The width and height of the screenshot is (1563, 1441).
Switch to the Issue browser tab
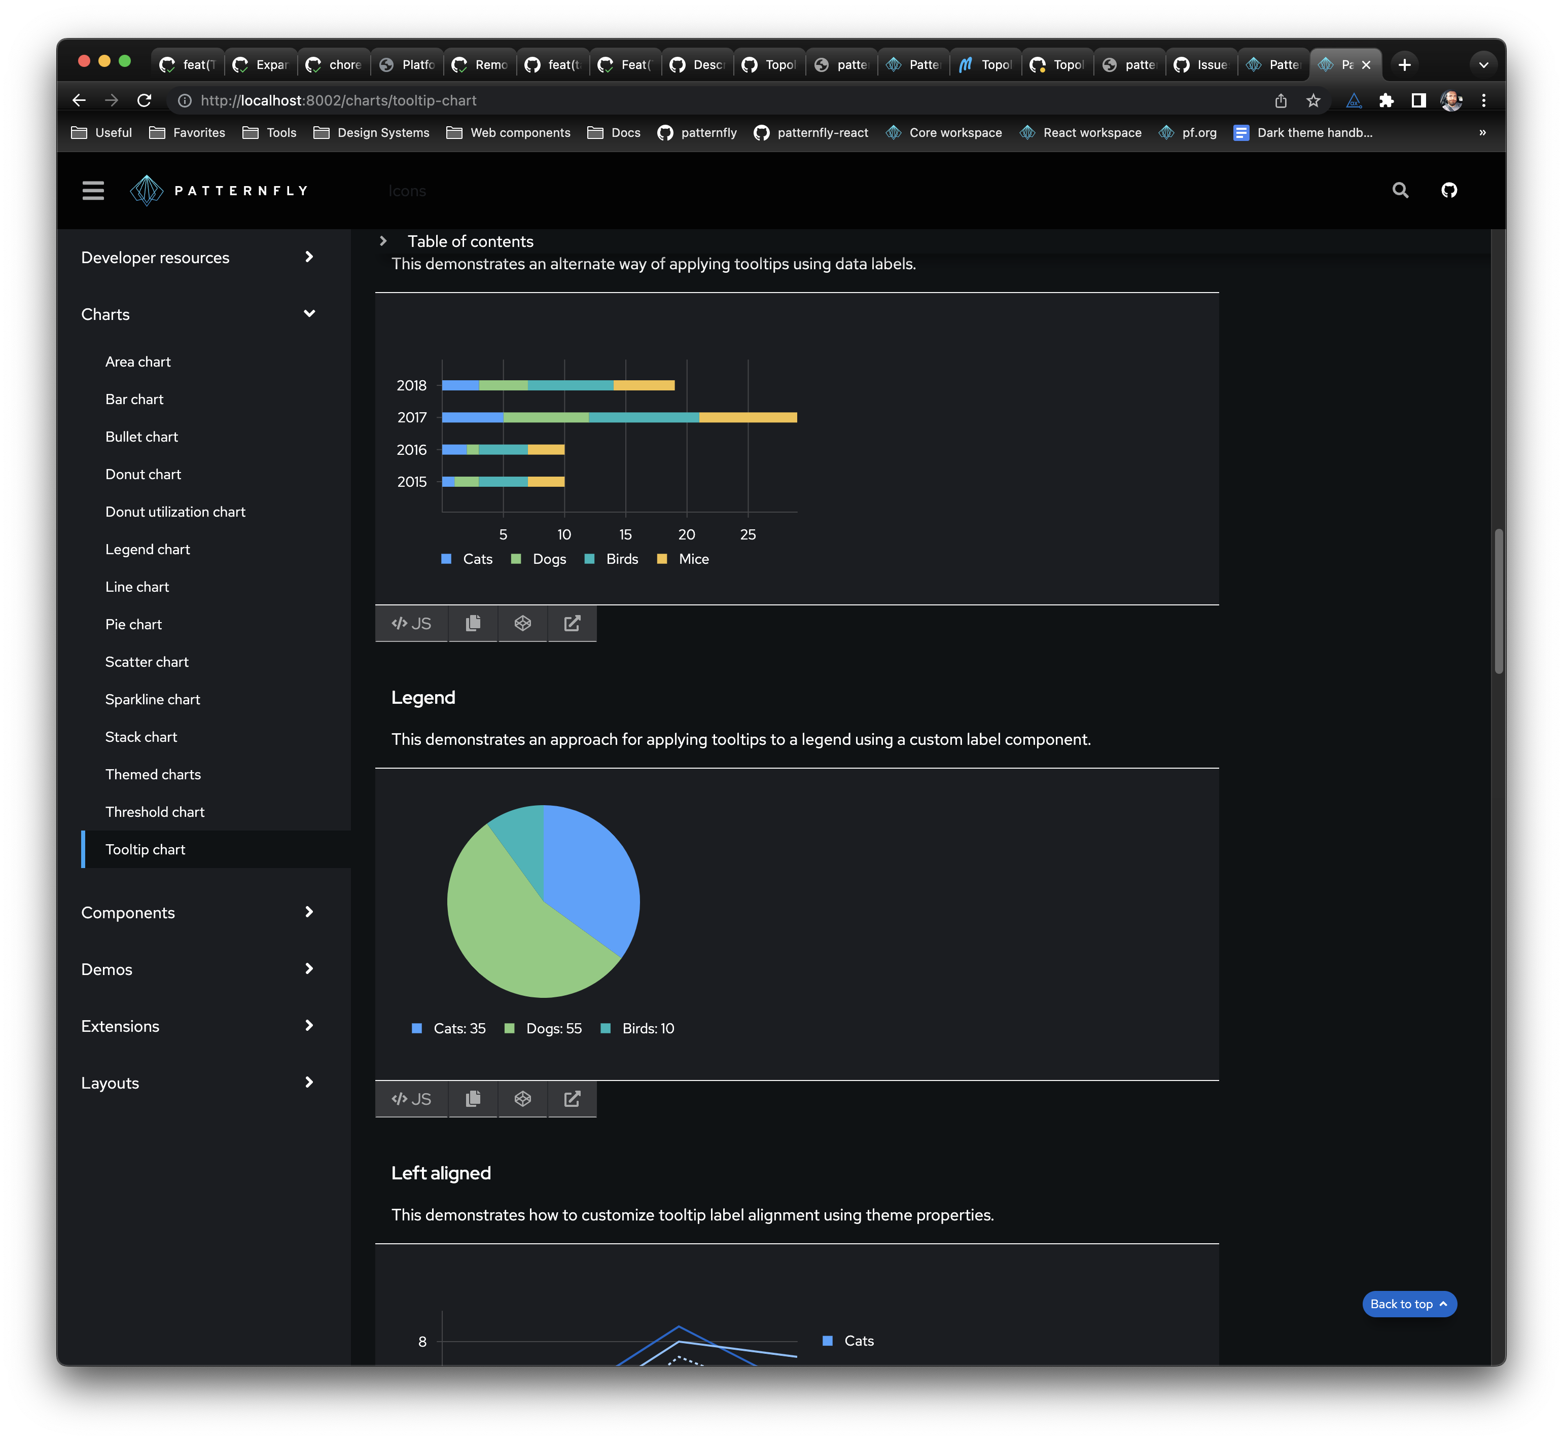(x=1202, y=65)
